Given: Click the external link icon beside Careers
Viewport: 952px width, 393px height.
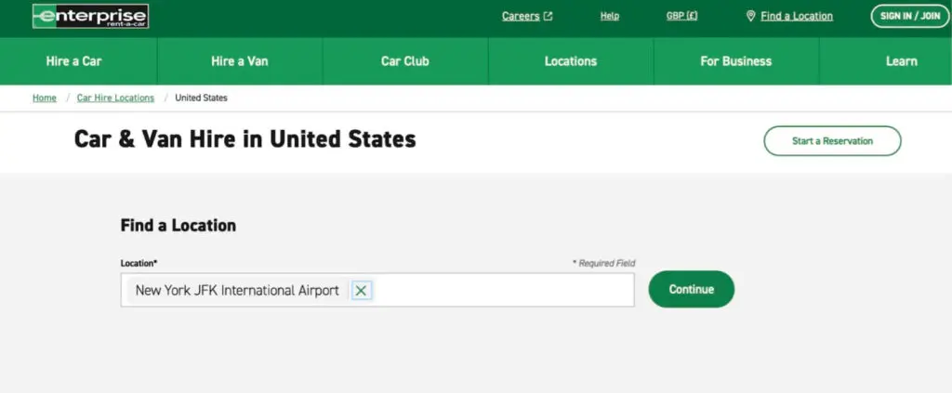Looking at the screenshot, I should [x=549, y=16].
